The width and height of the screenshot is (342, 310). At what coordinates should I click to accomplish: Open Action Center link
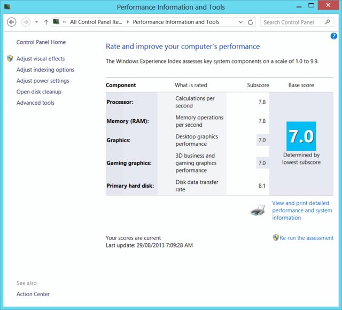click(33, 294)
